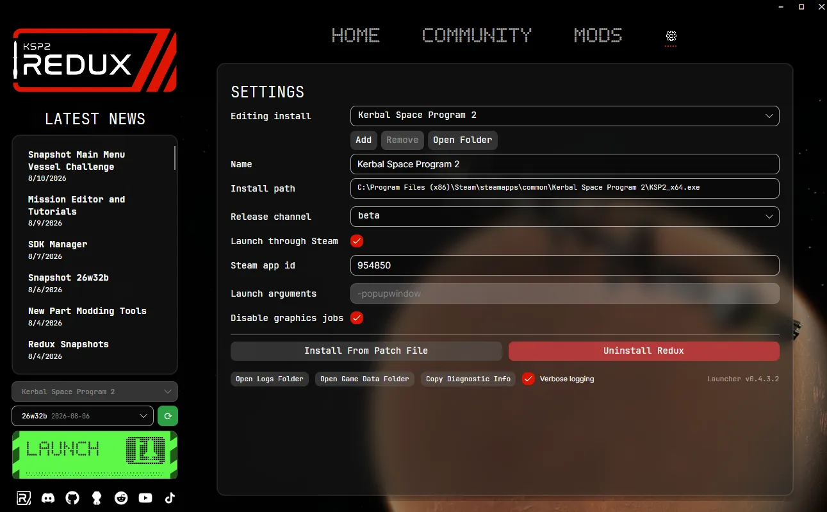Click the Name input field
827x512 pixels.
565,164
